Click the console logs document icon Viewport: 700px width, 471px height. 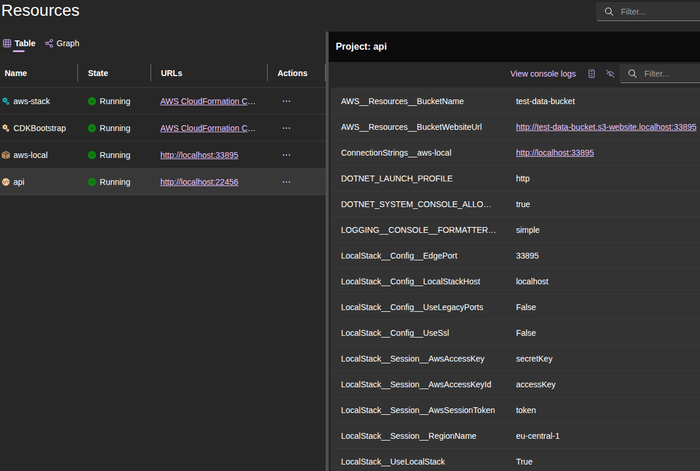[591, 74]
